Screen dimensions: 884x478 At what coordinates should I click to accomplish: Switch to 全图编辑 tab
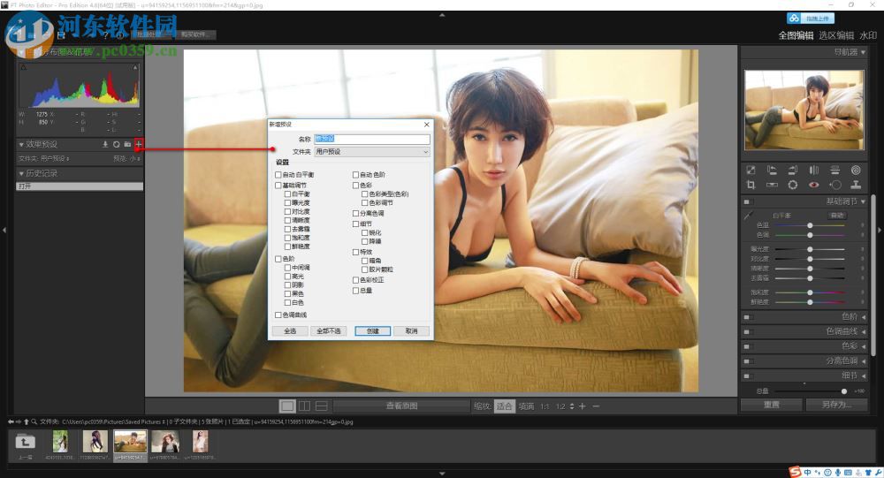coord(796,35)
